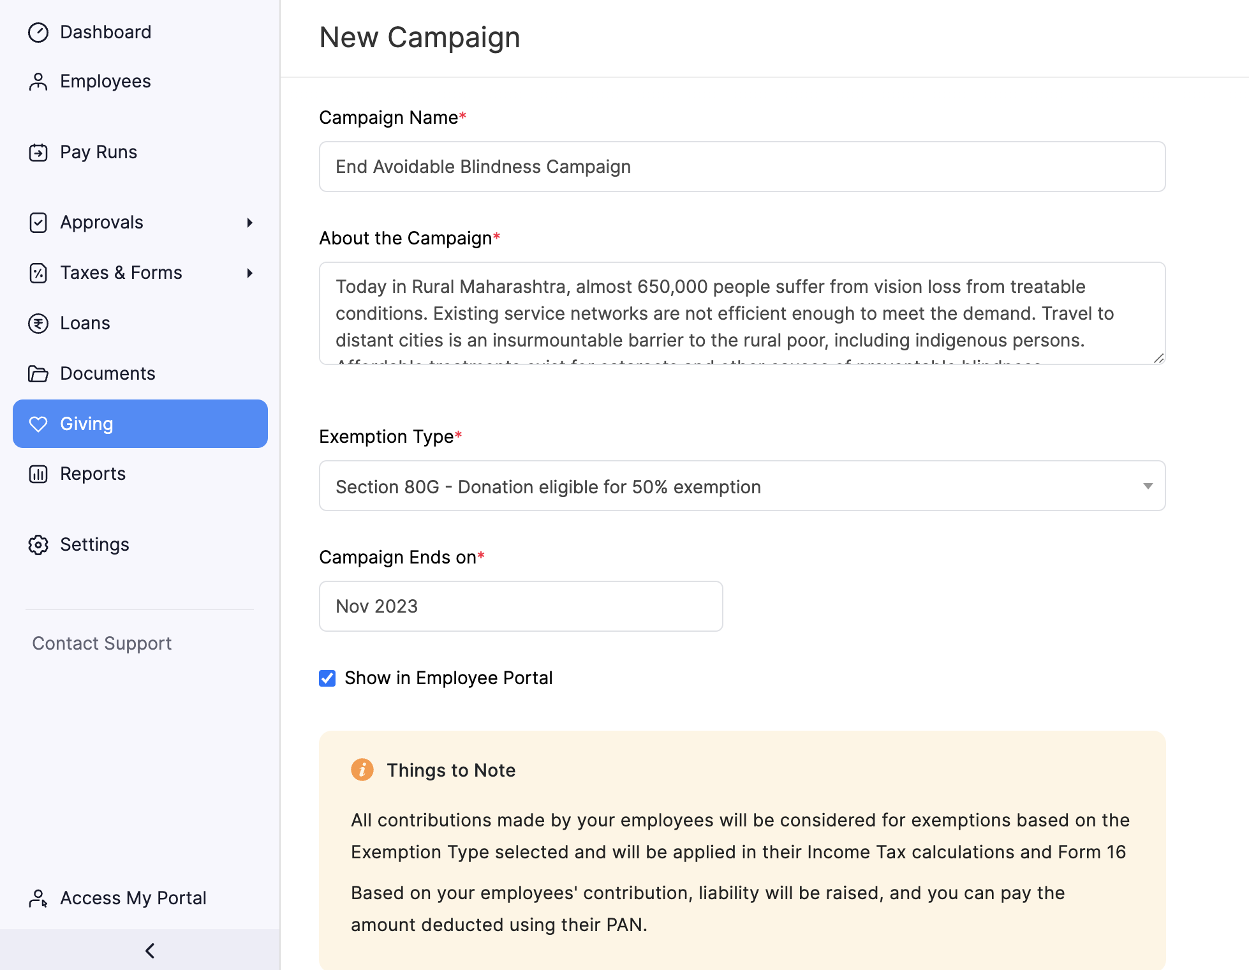The width and height of the screenshot is (1249, 970).
Task: Open the Taxes & Forms menu item
Action: tap(121, 273)
